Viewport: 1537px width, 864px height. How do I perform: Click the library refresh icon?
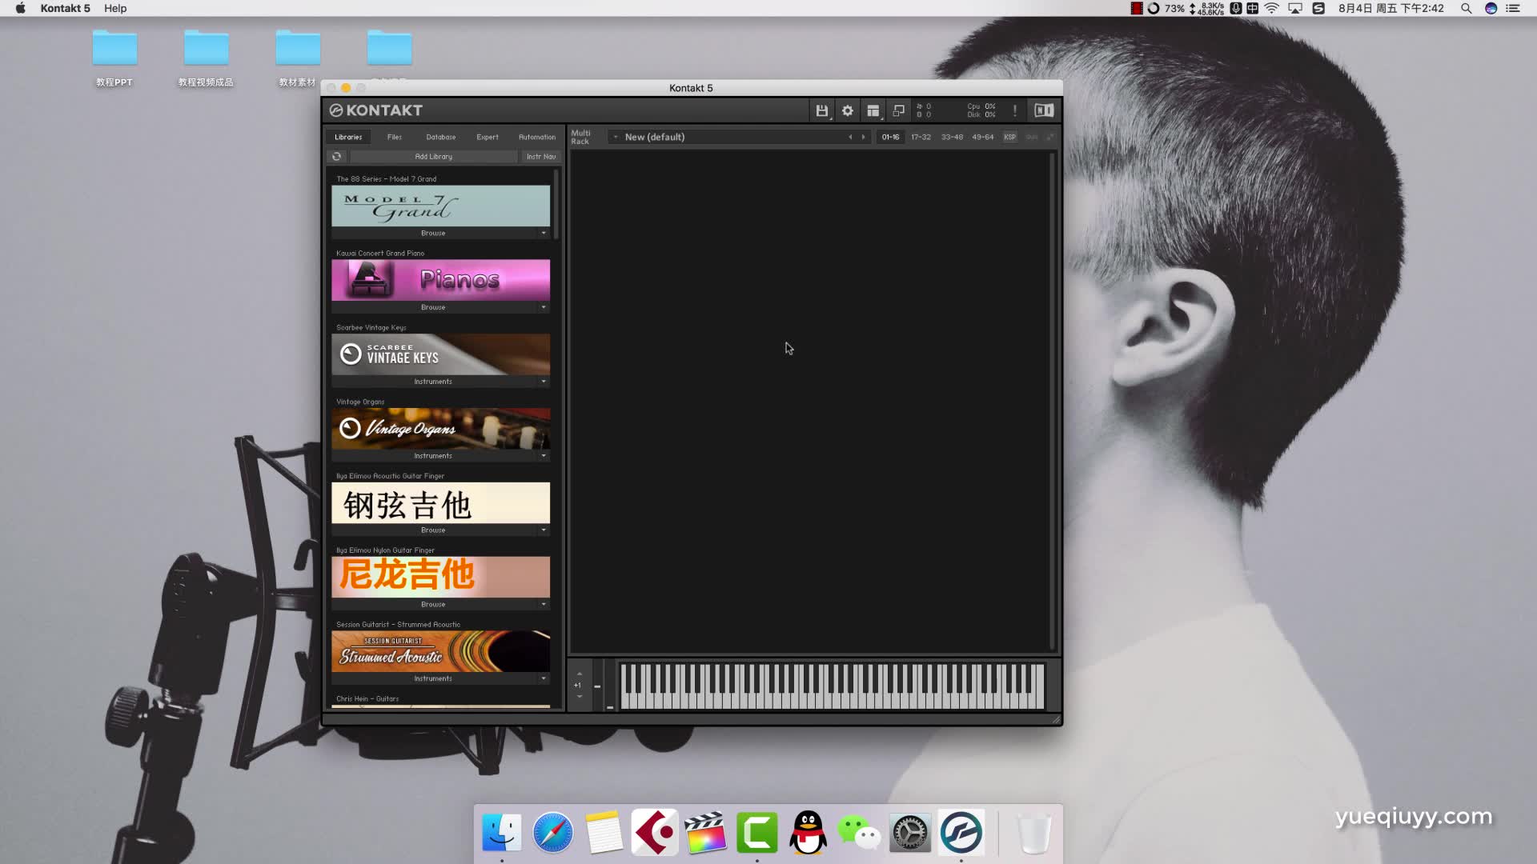pyautogui.click(x=336, y=157)
